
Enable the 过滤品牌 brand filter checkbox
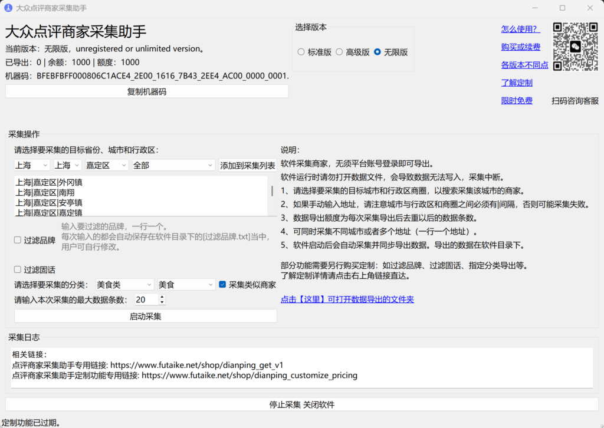[17, 239]
